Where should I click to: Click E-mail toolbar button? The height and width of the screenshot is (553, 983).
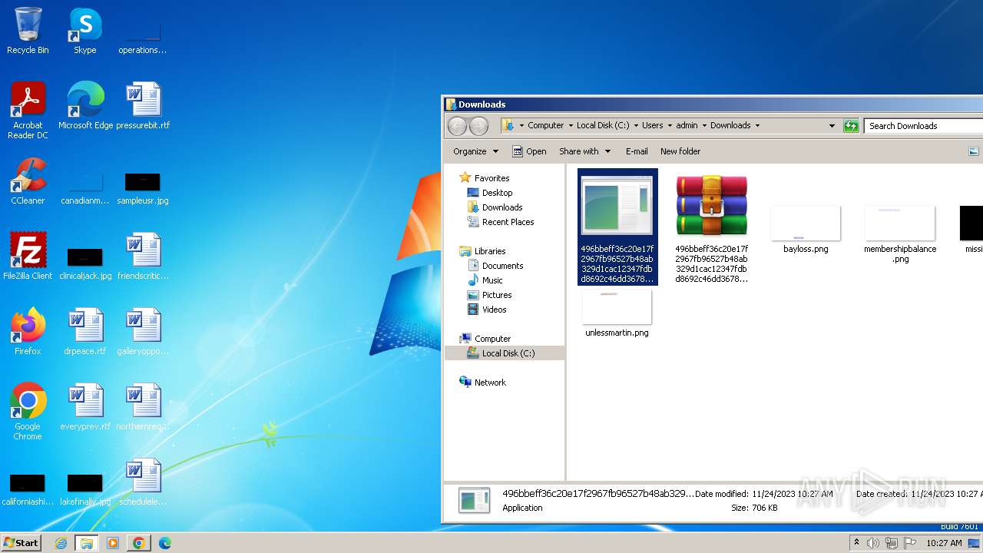pyautogui.click(x=637, y=151)
